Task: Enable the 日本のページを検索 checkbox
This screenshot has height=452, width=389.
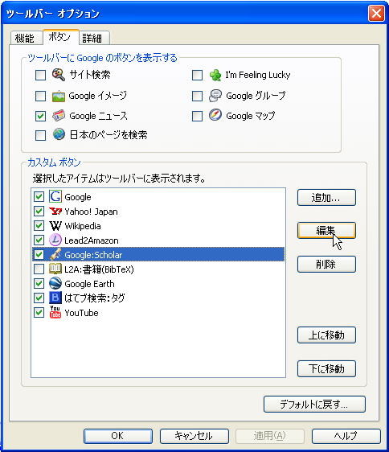Action: pyautogui.click(x=40, y=135)
